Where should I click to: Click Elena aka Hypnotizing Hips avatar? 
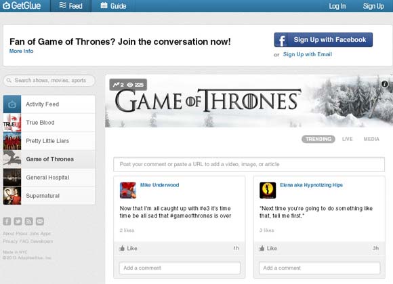[x=268, y=190]
